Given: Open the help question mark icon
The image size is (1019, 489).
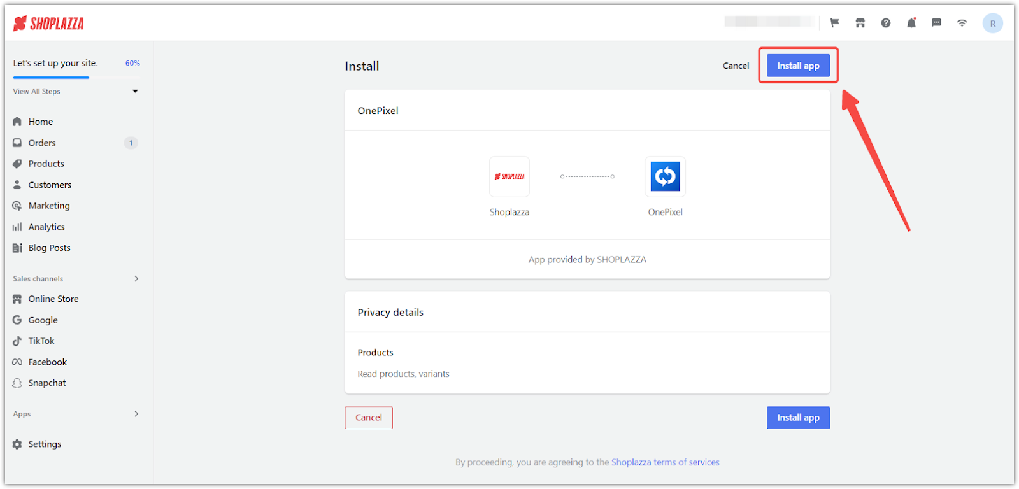Looking at the screenshot, I should 885,23.
